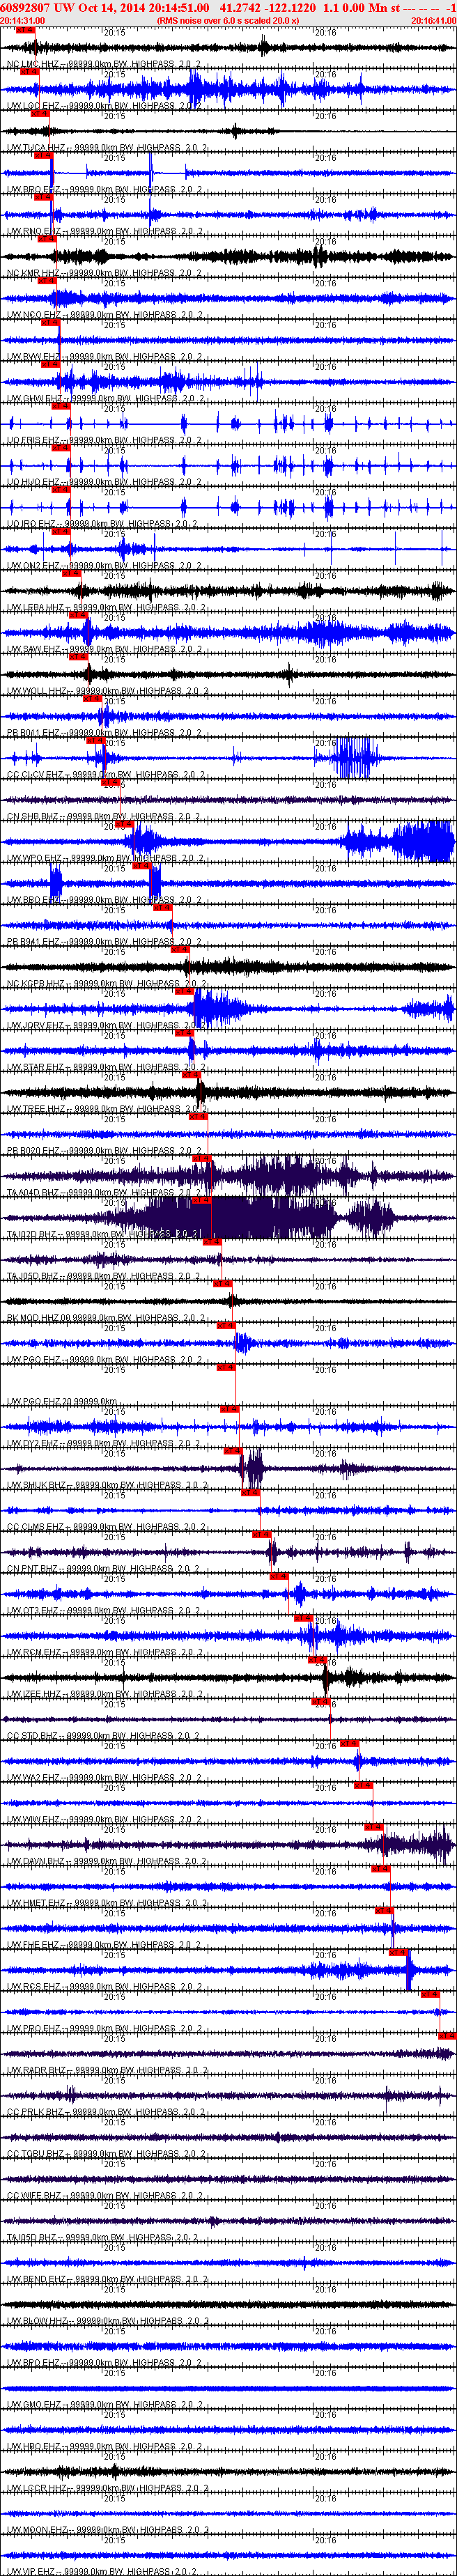This screenshot has height=2576, width=457.
Task: Select the 'UW SAW EHZ' station label
Action: coord(33,650)
